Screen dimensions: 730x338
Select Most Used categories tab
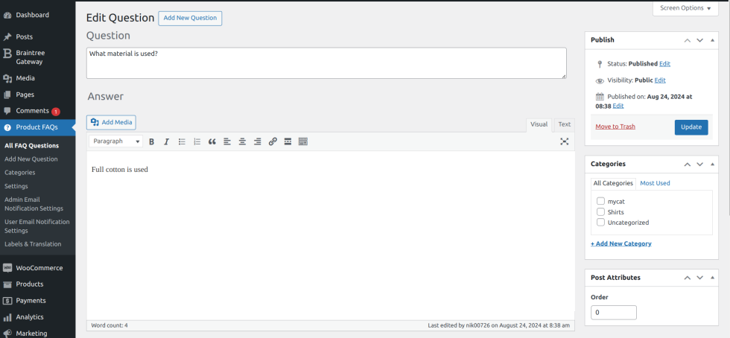[x=655, y=183]
